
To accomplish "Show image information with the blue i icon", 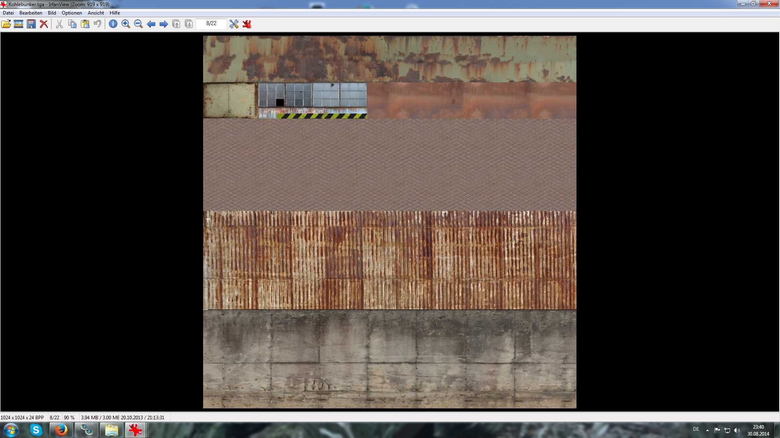I will coord(113,24).
